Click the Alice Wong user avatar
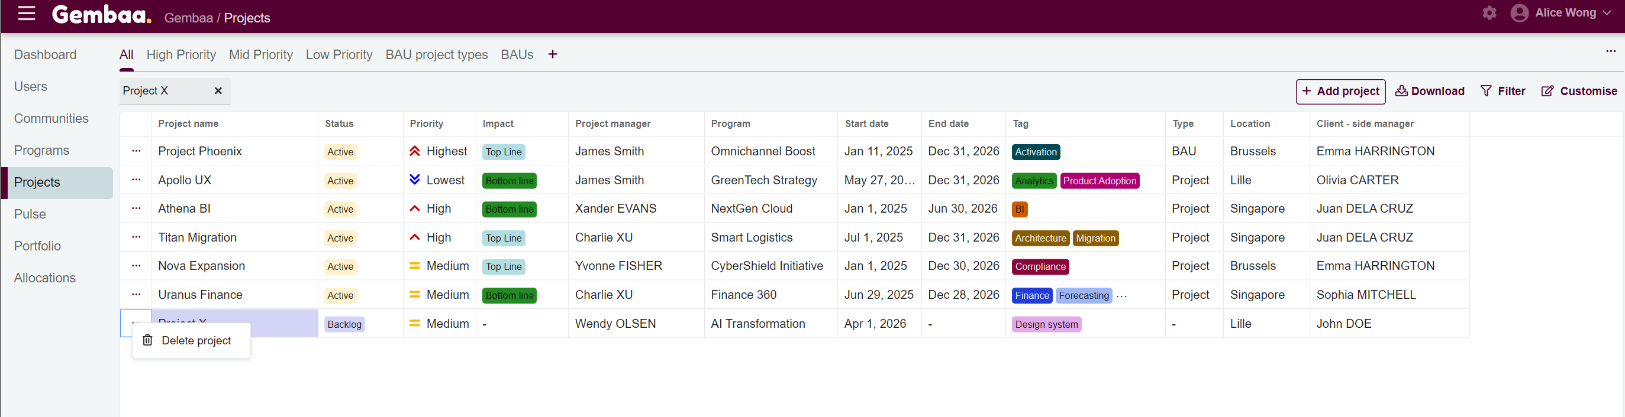Screen dimensions: 1625x417 pos(1519,13)
